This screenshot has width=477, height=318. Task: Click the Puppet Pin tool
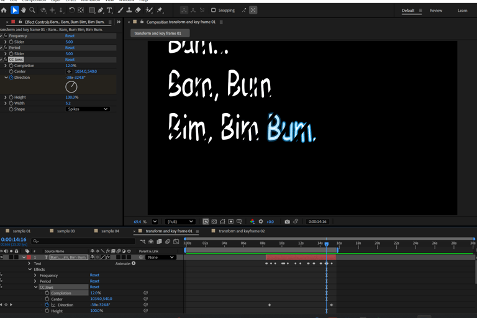coord(160,10)
